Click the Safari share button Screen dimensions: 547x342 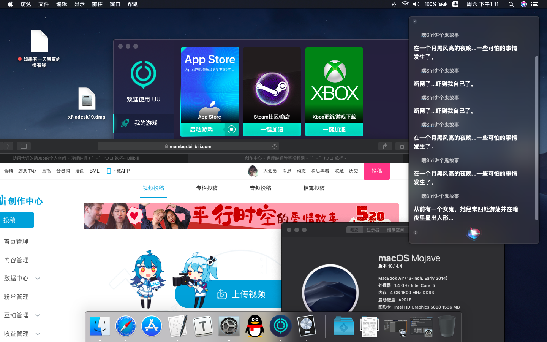(385, 146)
